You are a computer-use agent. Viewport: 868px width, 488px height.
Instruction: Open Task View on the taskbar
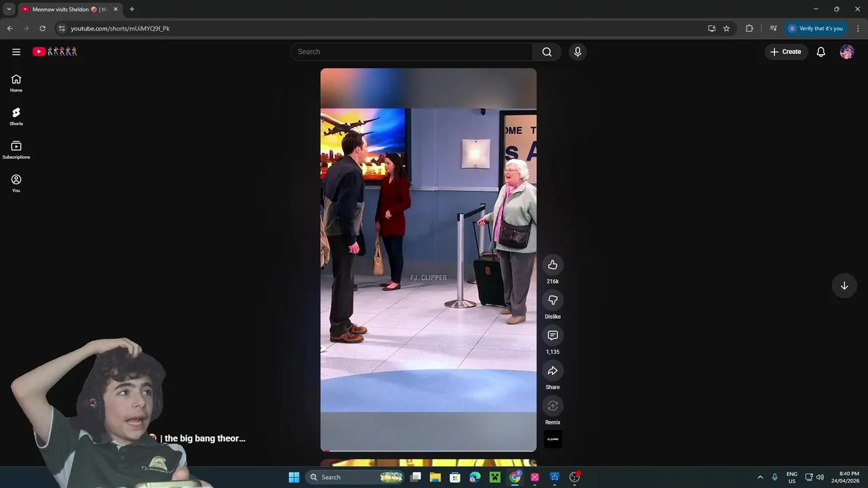[x=416, y=477]
